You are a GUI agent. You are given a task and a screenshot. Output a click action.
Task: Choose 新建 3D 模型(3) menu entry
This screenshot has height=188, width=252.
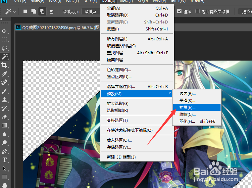tap(137, 157)
